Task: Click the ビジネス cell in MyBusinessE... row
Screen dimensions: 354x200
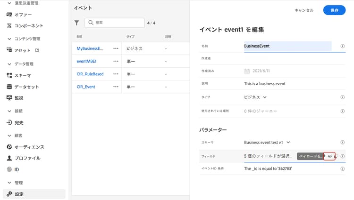Action: (x=135, y=48)
